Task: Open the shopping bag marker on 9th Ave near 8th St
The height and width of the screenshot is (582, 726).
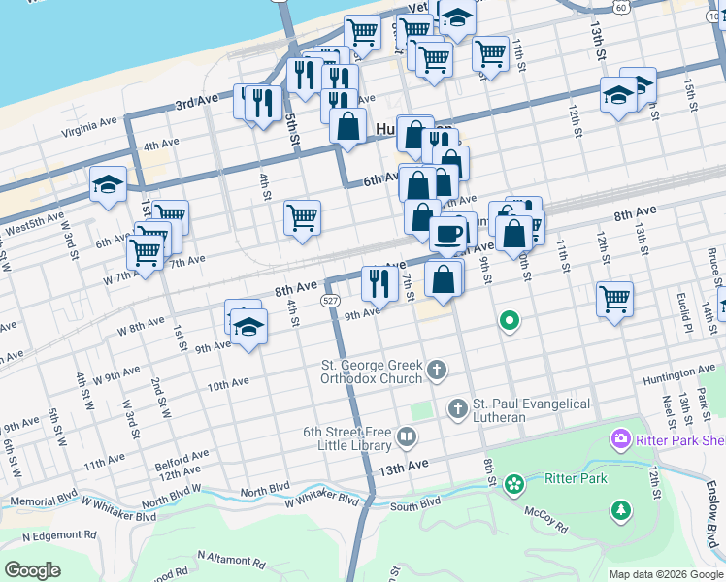Action: (443, 280)
